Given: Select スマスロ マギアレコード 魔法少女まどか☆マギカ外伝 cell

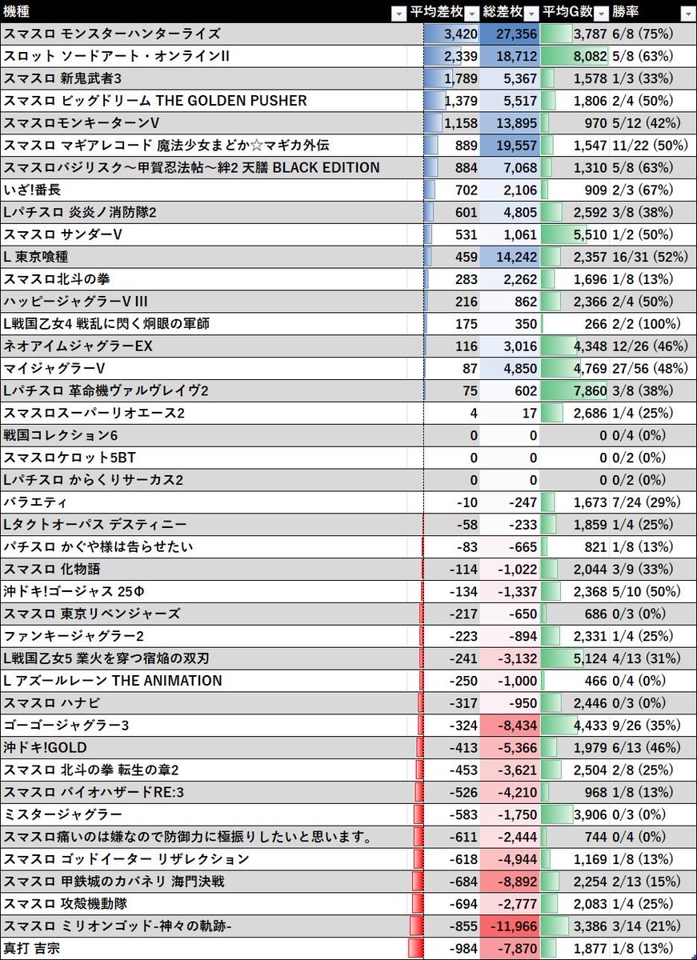Looking at the screenshot, I should click(204, 146).
